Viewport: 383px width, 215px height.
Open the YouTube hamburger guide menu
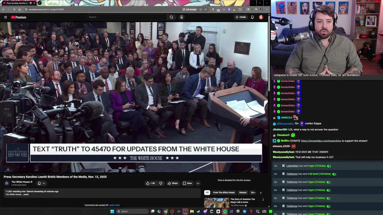tap(5, 17)
